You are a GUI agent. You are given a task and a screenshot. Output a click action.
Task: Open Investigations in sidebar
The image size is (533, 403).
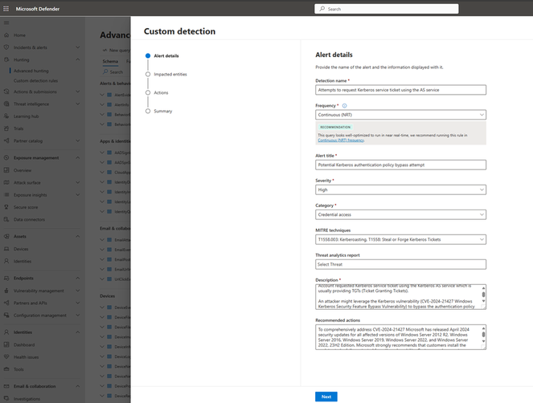click(x=27, y=399)
